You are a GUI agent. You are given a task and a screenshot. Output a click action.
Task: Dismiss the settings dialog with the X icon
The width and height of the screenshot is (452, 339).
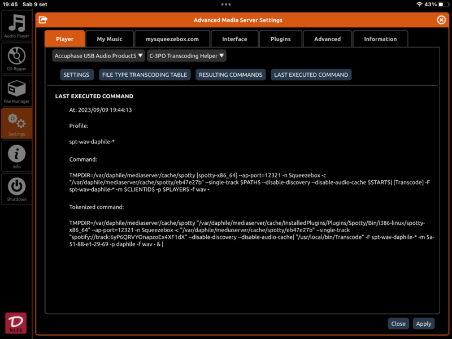[x=441, y=19]
